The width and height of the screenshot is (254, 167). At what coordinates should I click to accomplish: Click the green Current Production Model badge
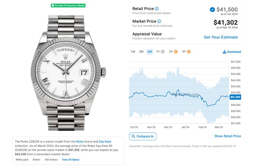point(68,6)
